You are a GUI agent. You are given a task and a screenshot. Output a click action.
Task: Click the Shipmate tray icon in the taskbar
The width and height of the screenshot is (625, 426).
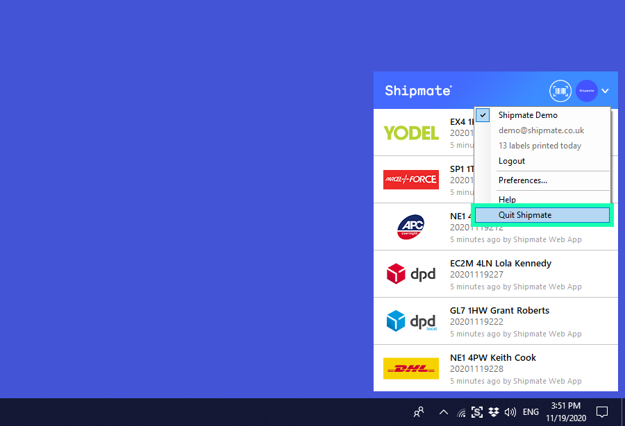[x=476, y=412]
